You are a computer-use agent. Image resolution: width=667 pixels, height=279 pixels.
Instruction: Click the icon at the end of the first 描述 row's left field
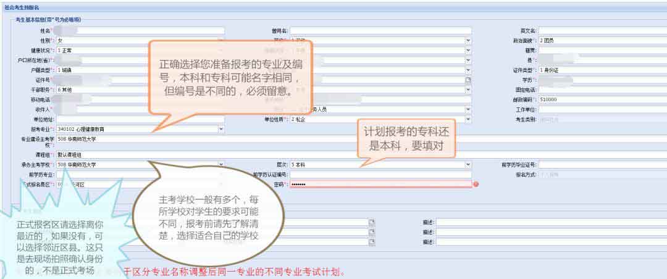point(372,222)
